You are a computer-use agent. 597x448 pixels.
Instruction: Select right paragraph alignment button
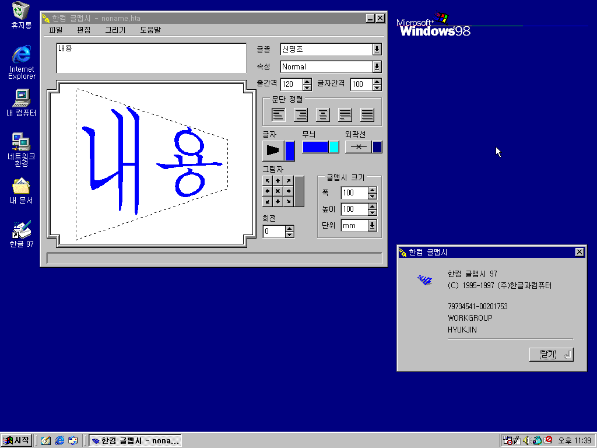click(x=301, y=115)
